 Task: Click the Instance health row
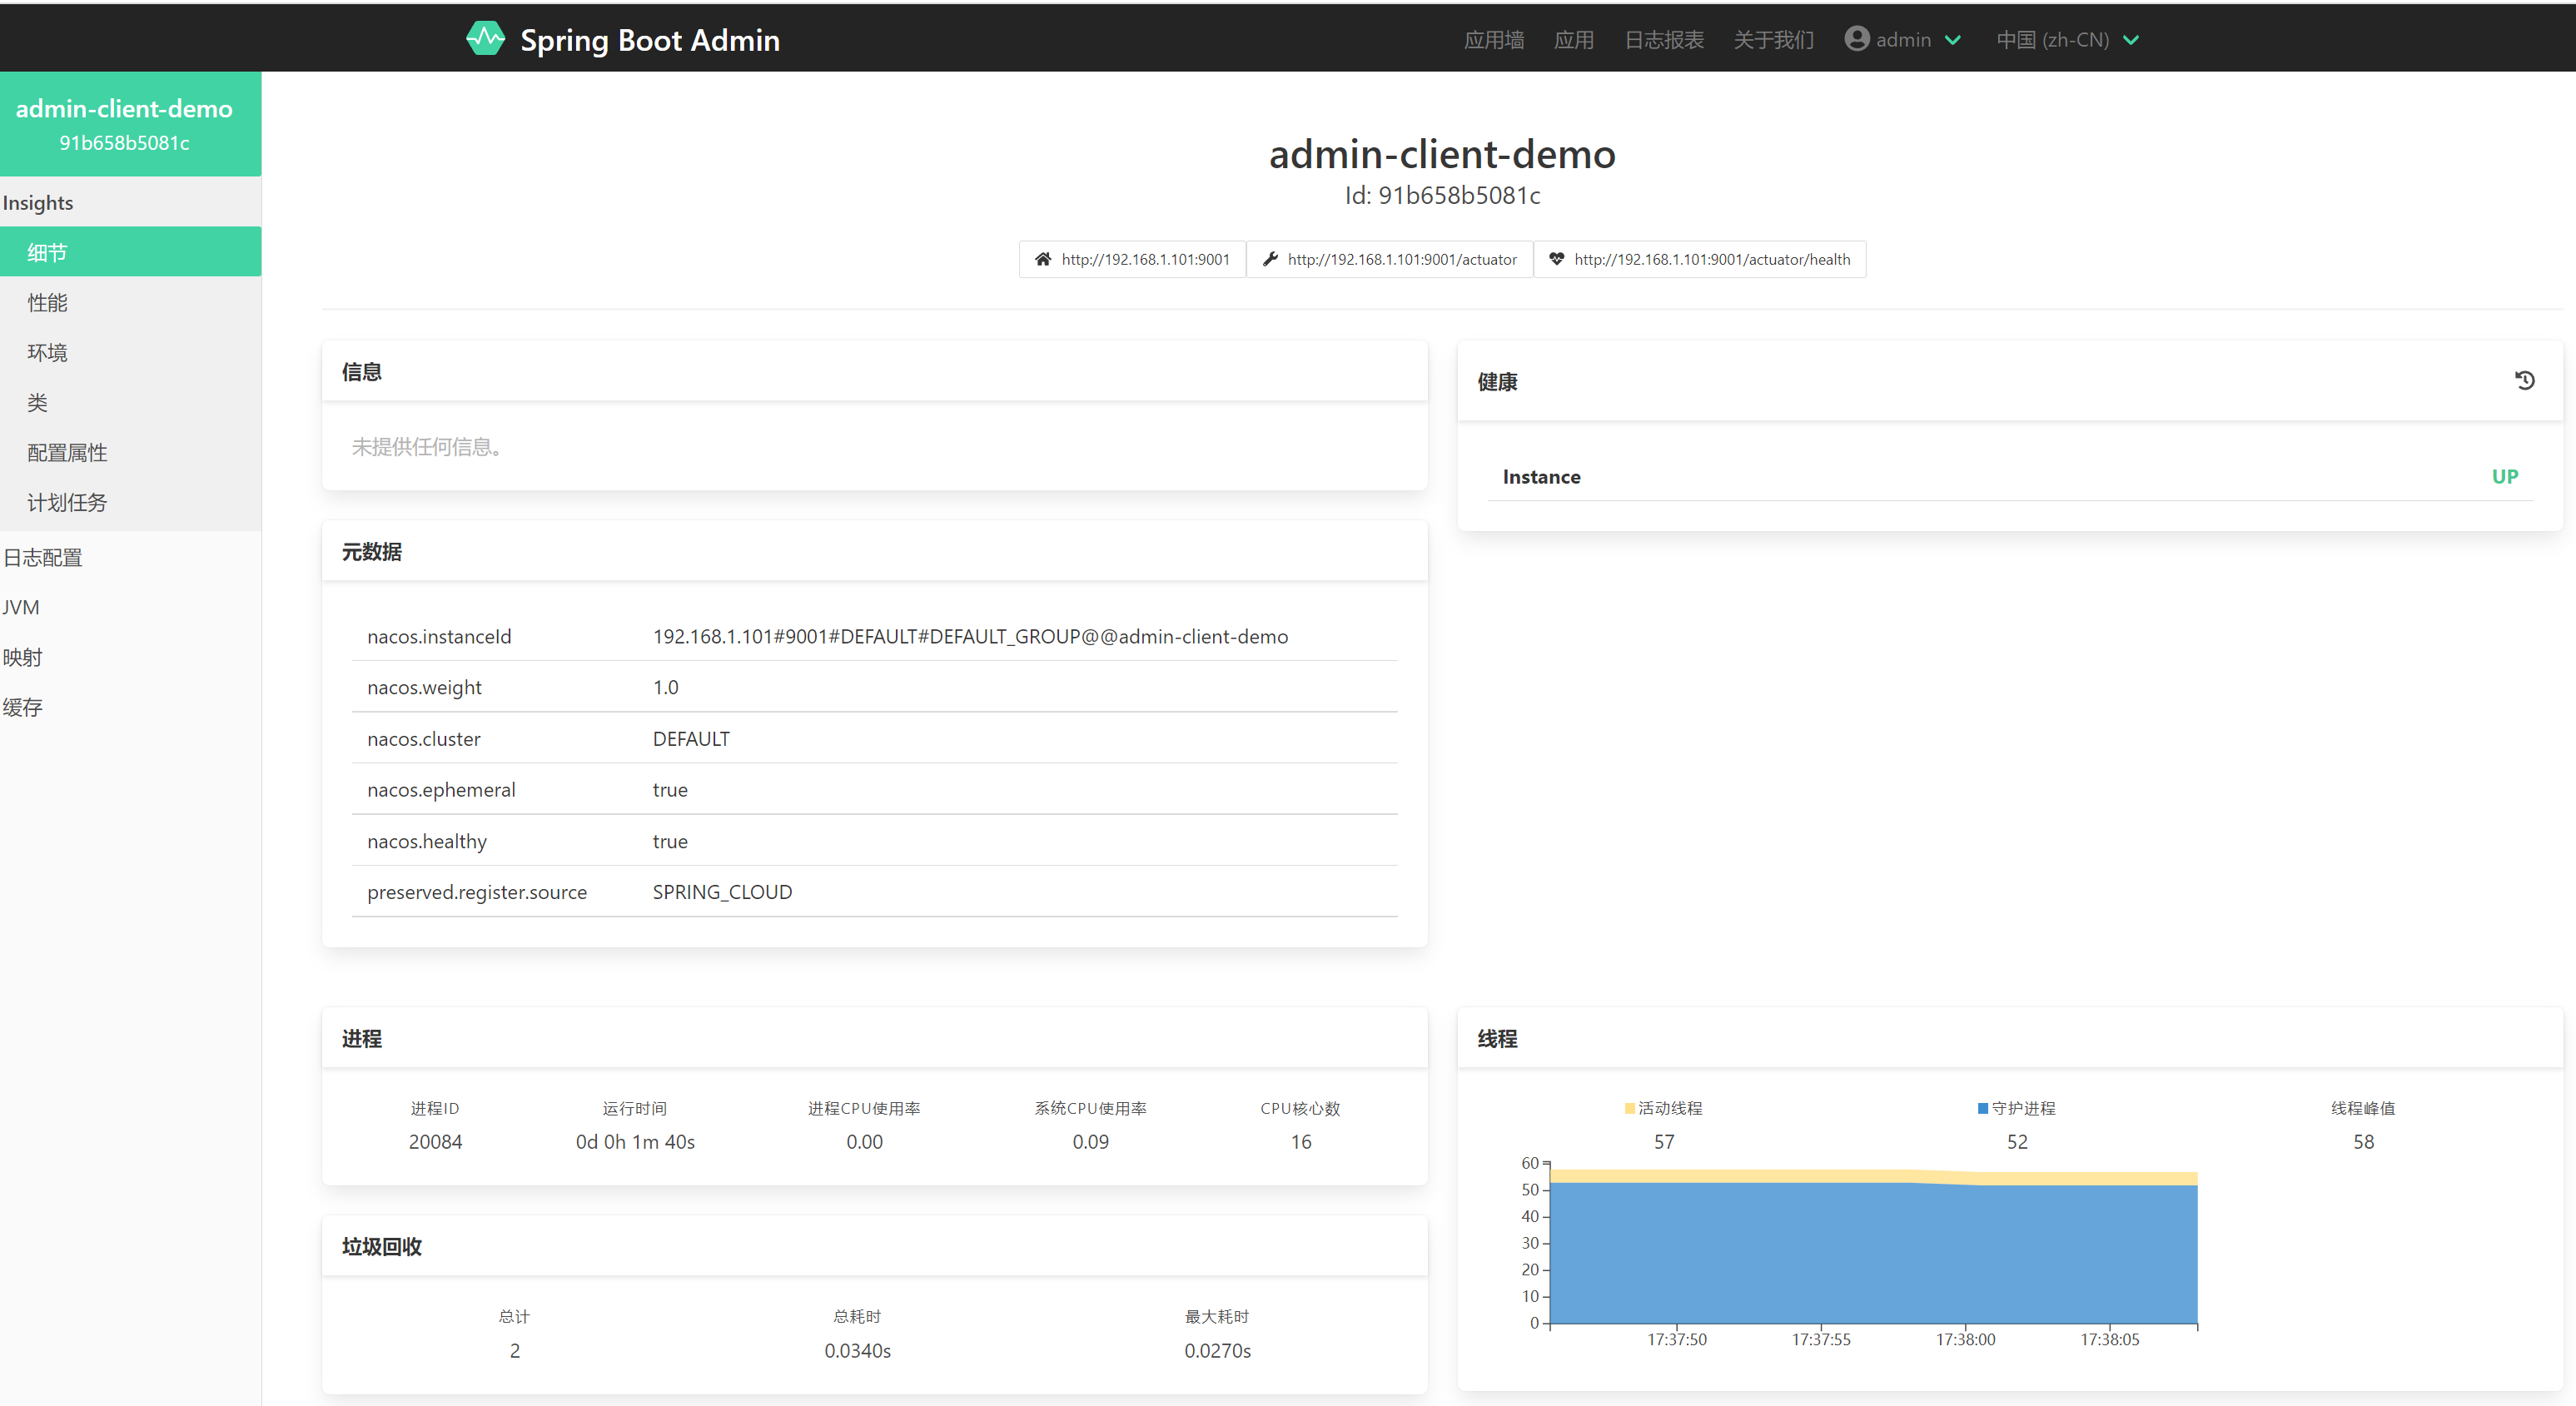point(2010,477)
